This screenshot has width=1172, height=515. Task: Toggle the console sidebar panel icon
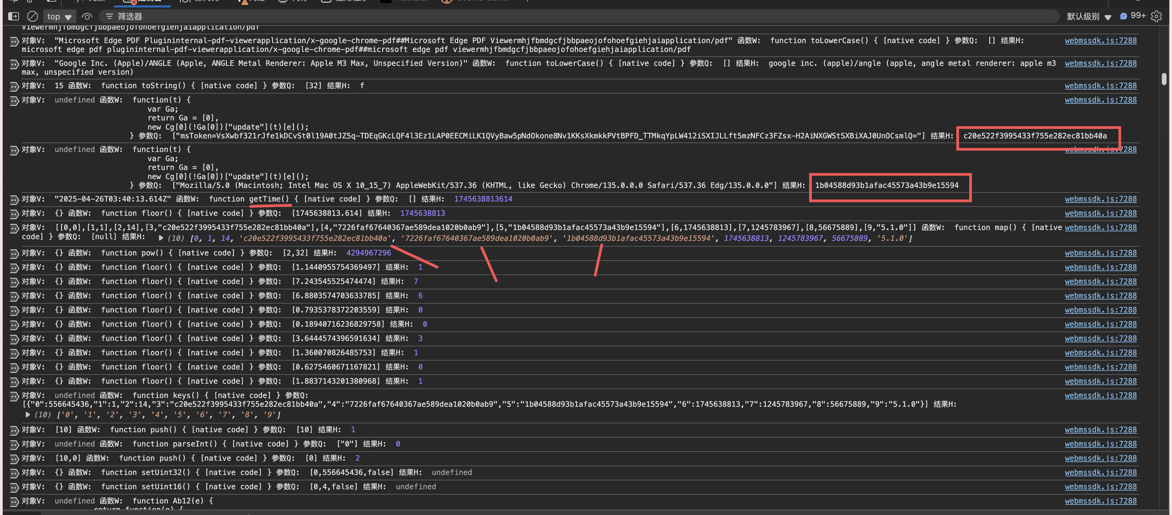click(14, 16)
